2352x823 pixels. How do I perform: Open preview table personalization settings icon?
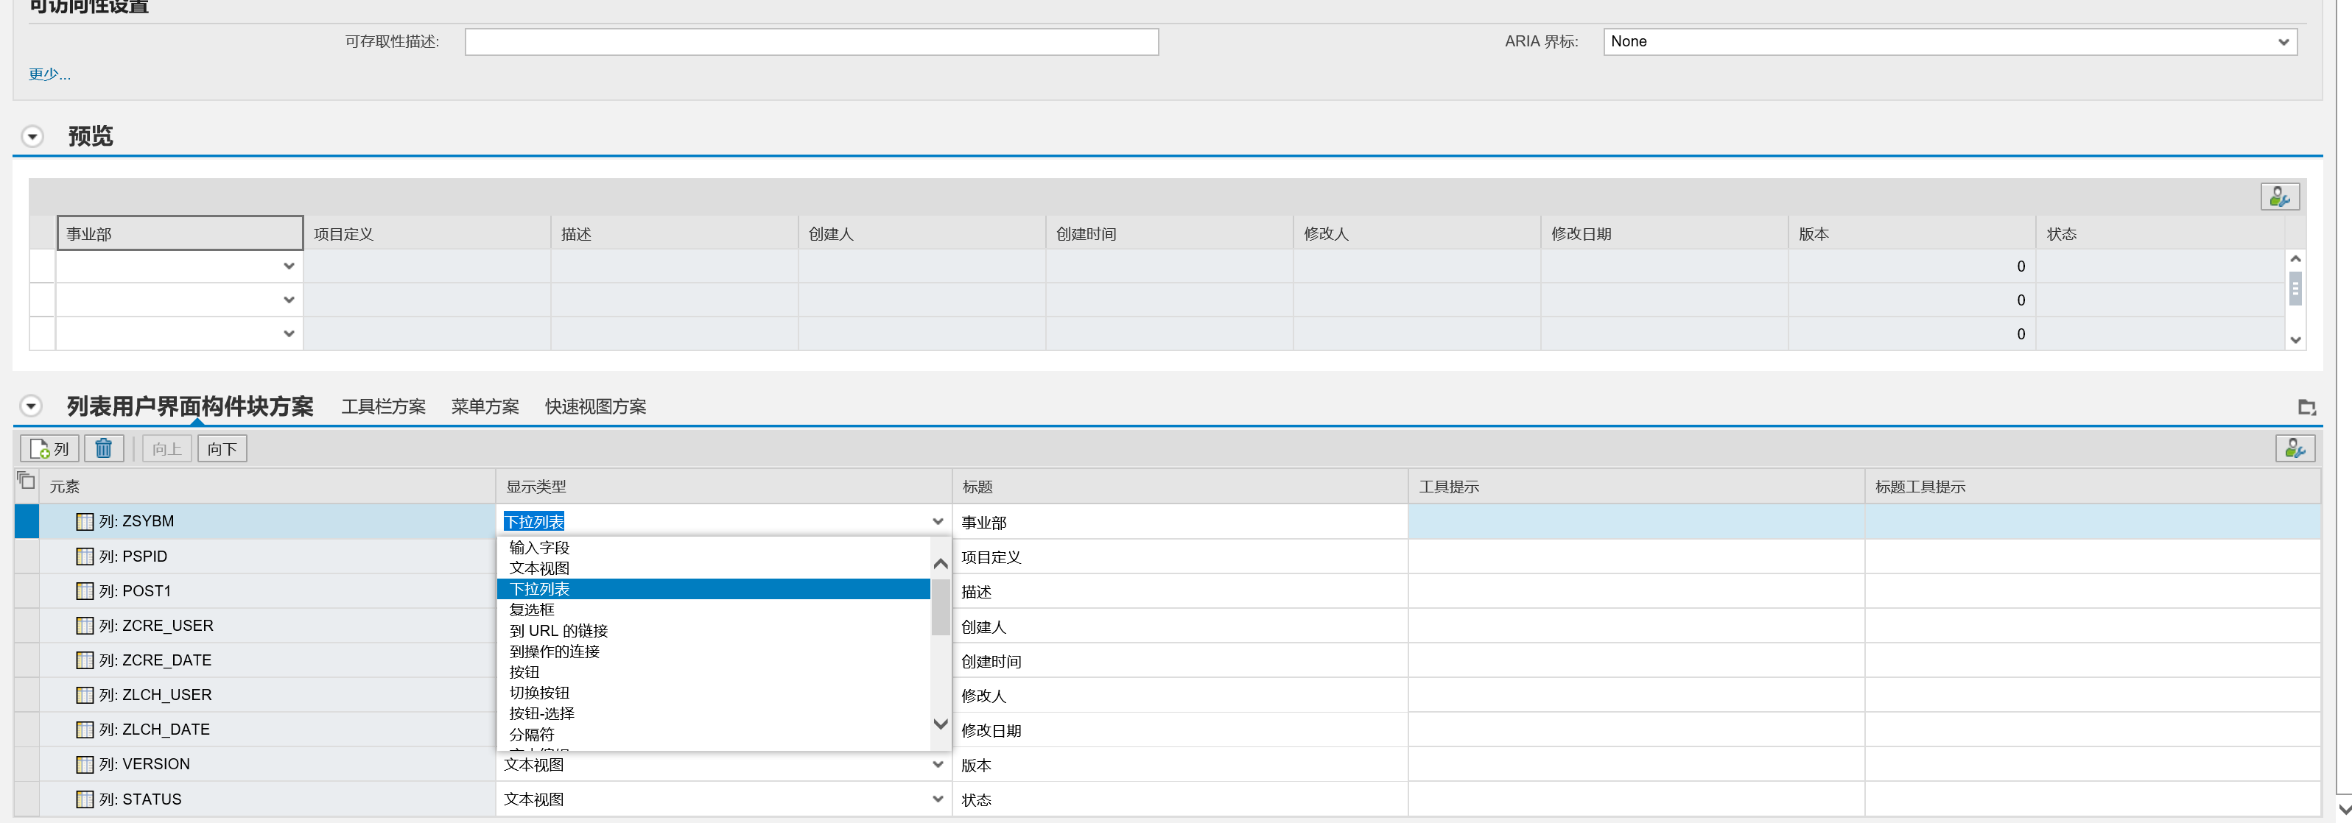click(2279, 196)
